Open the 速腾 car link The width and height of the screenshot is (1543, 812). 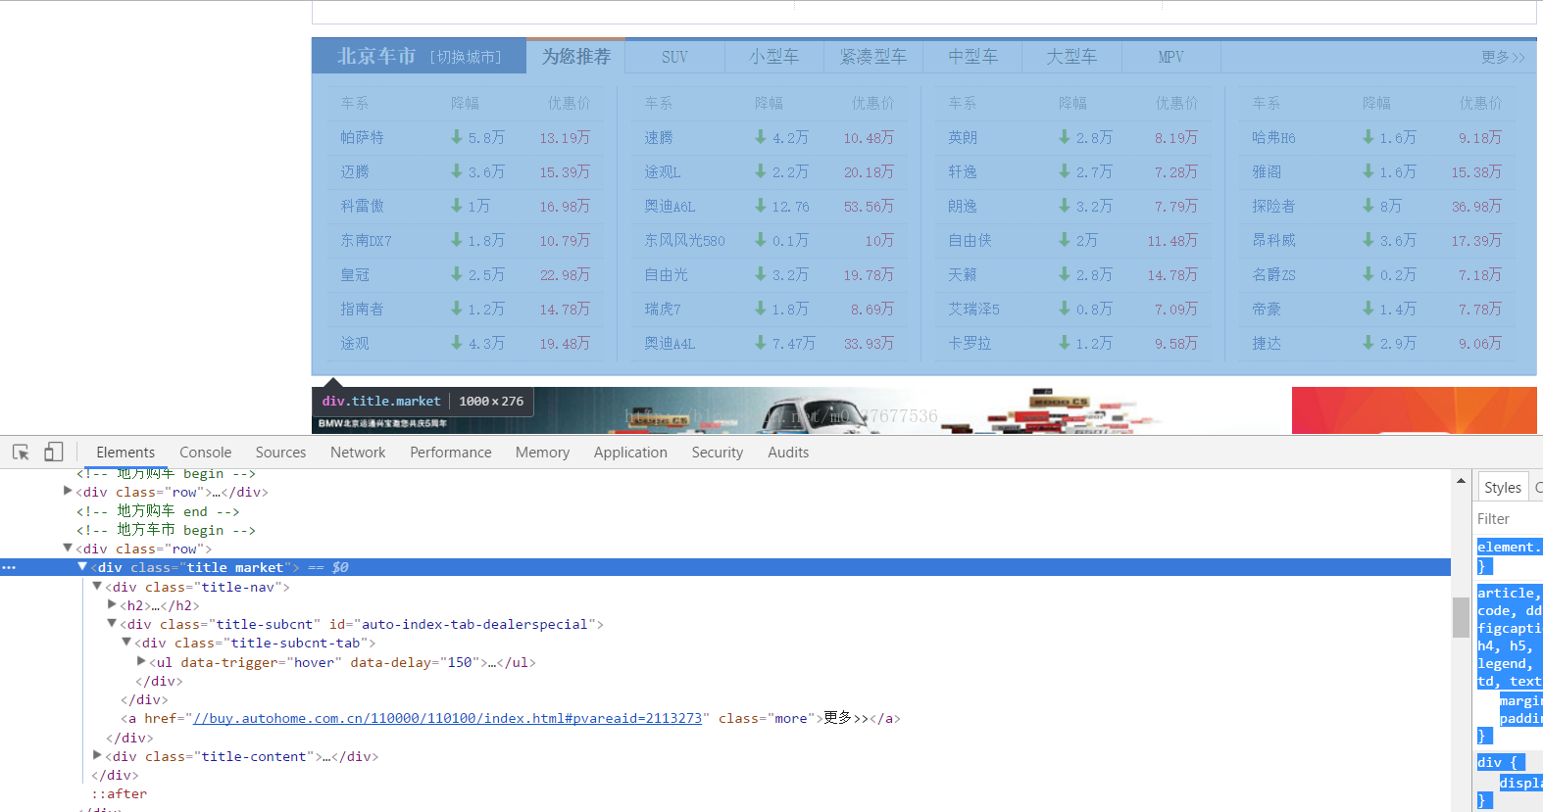coord(659,137)
